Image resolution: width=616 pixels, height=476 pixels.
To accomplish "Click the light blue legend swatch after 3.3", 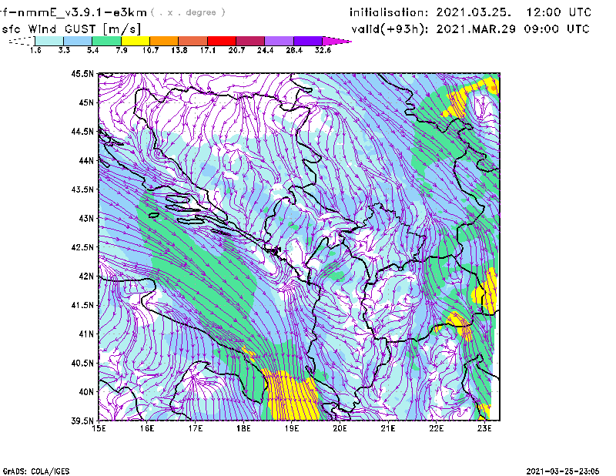I will point(78,41).
